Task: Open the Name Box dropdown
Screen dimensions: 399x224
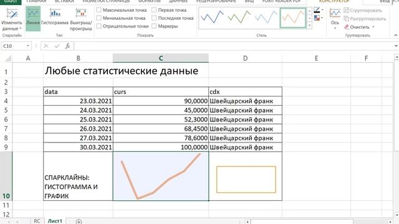Action: pyautogui.click(x=27, y=46)
